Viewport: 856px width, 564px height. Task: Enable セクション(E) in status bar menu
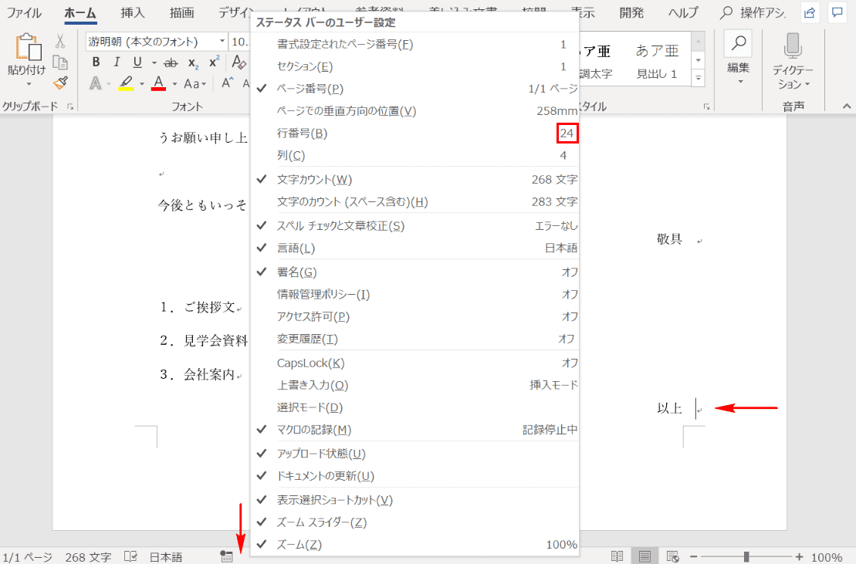coord(415,66)
